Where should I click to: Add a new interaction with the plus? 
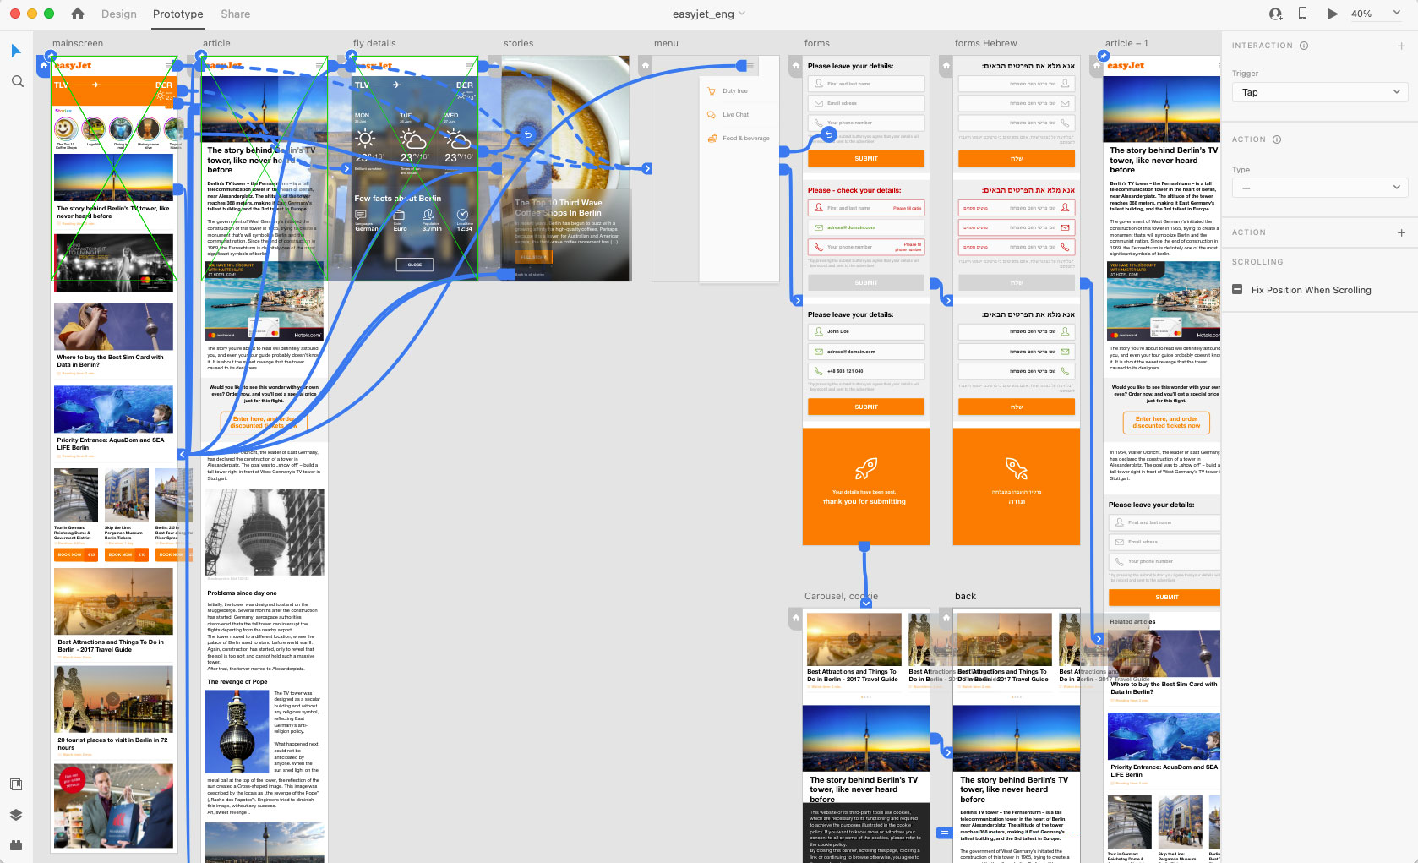click(x=1401, y=46)
